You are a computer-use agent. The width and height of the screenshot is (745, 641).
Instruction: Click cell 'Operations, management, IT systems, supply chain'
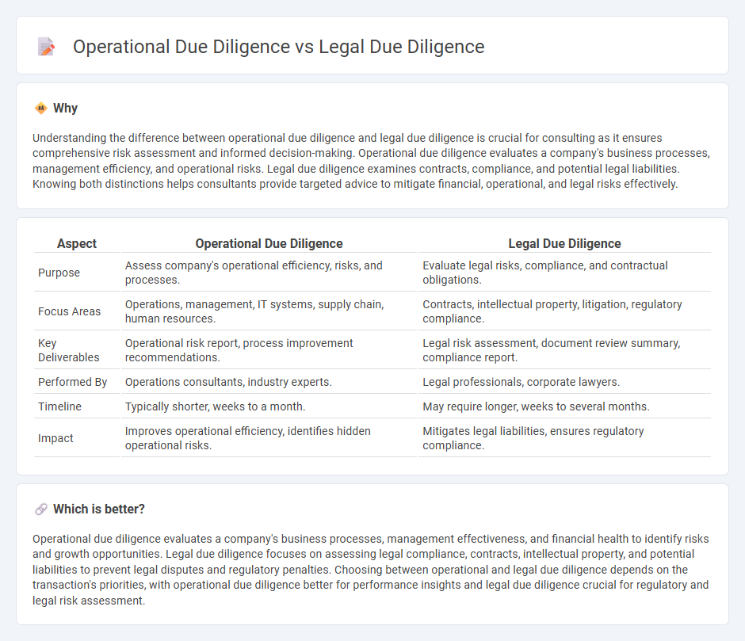pyautogui.click(x=269, y=311)
